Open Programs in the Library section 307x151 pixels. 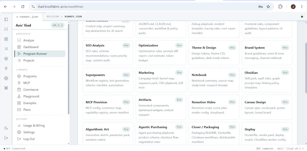coord(40,76)
